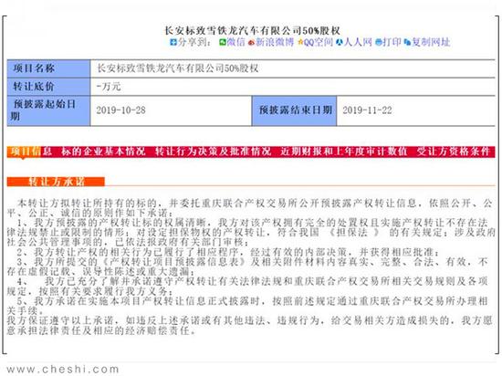The width and height of the screenshot is (502, 376).
Task: Click the price value -万元
Action: [109, 87]
